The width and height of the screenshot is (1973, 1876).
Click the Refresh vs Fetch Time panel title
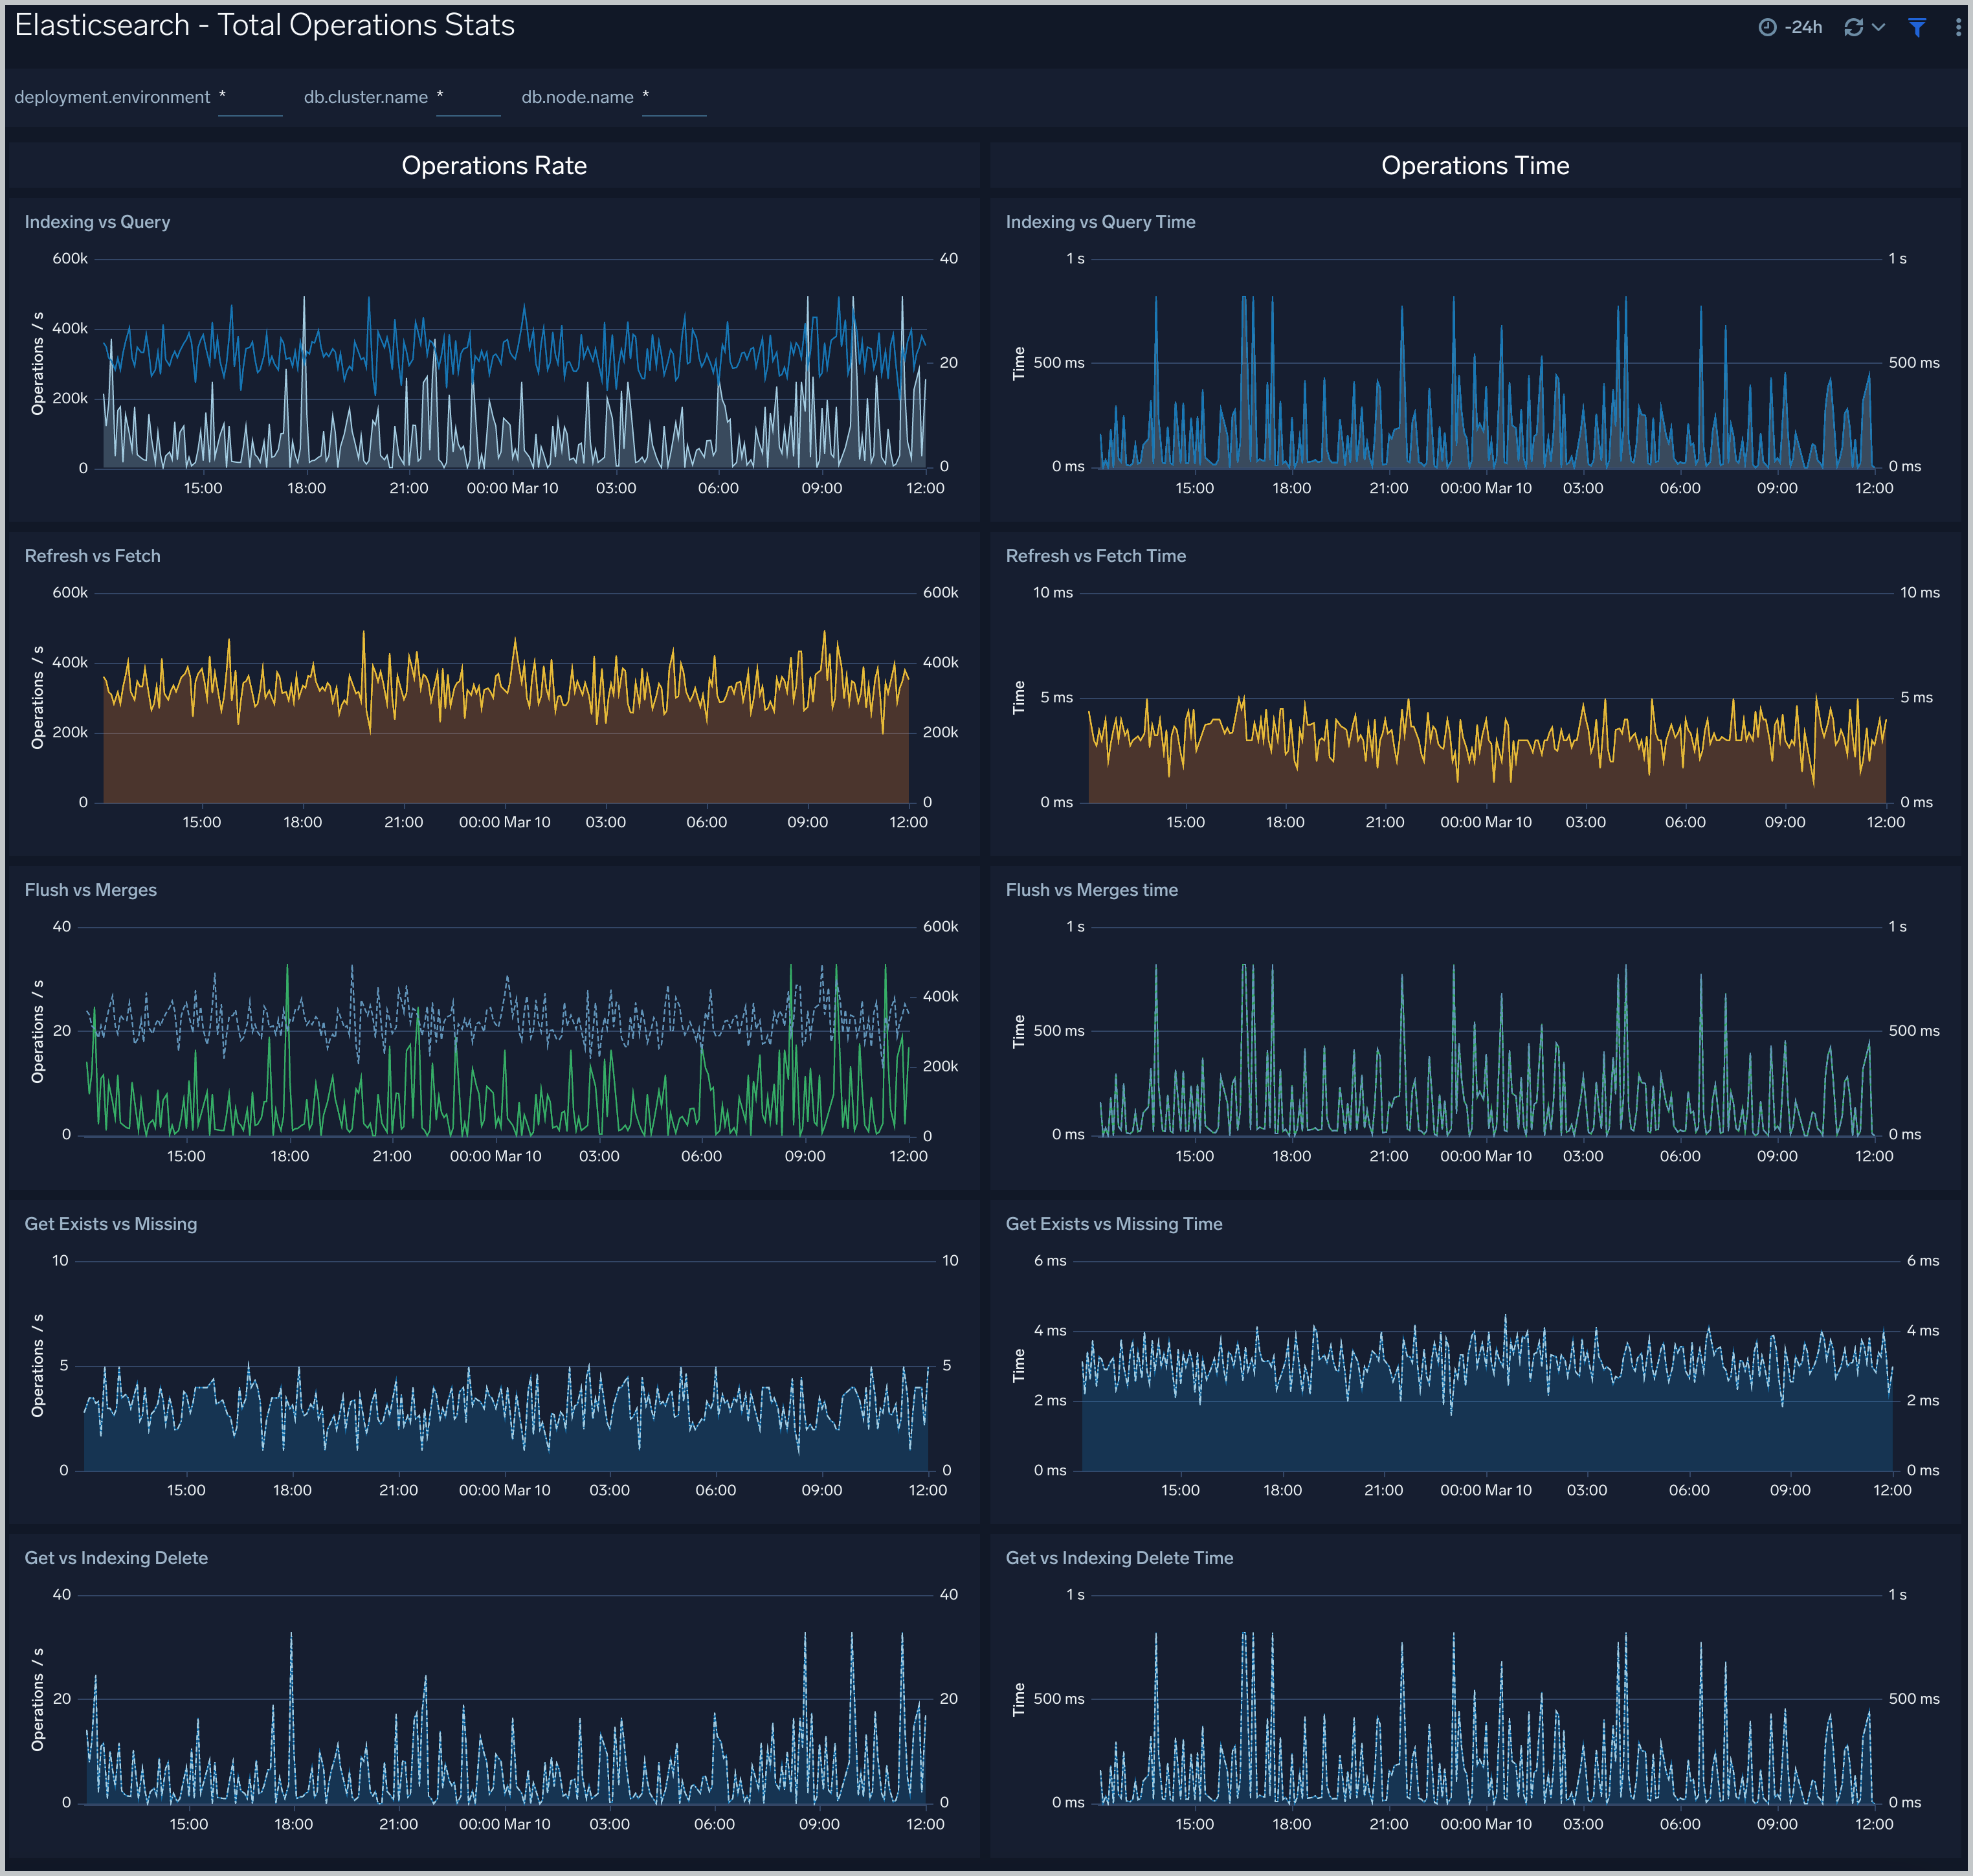tap(1095, 556)
